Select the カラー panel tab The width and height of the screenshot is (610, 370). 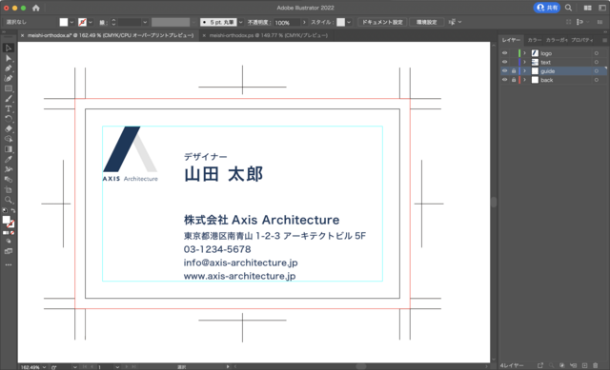tap(534, 40)
